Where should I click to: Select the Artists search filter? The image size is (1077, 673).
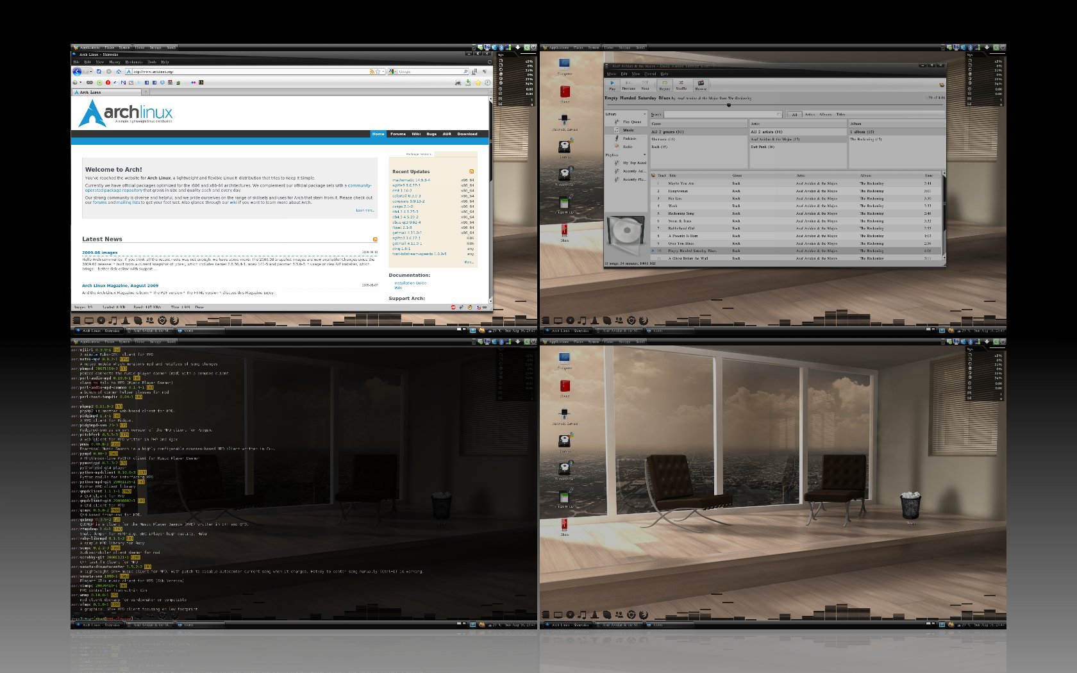[x=810, y=115]
